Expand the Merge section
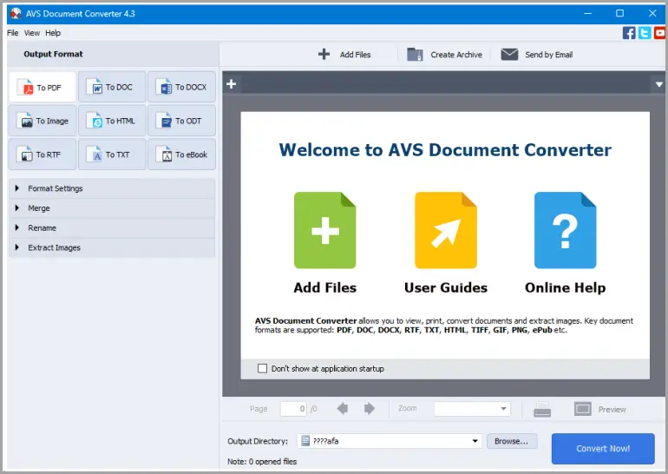The image size is (668, 474). pos(112,208)
